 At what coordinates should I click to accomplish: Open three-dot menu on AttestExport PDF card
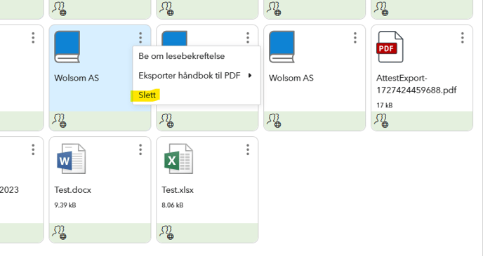coord(463,38)
